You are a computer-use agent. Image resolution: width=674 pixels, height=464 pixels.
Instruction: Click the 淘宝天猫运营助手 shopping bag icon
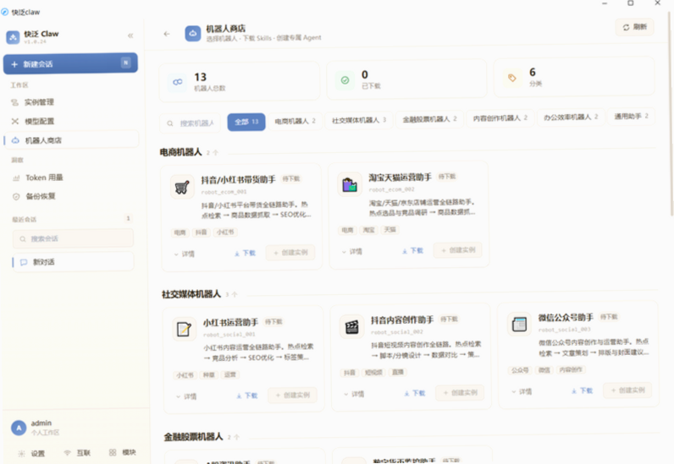point(350,184)
